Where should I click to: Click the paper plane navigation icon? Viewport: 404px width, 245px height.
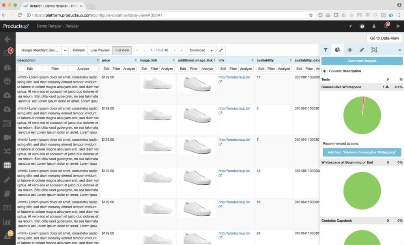tap(350, 26)
